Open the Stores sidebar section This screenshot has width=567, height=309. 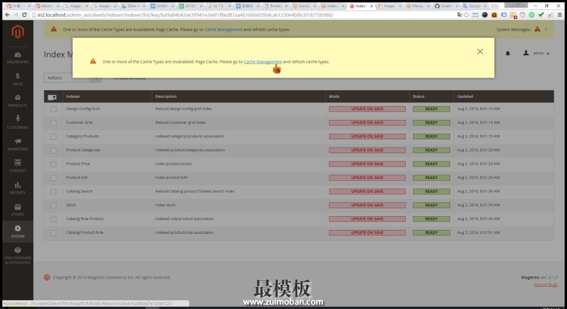coord(18,210)
